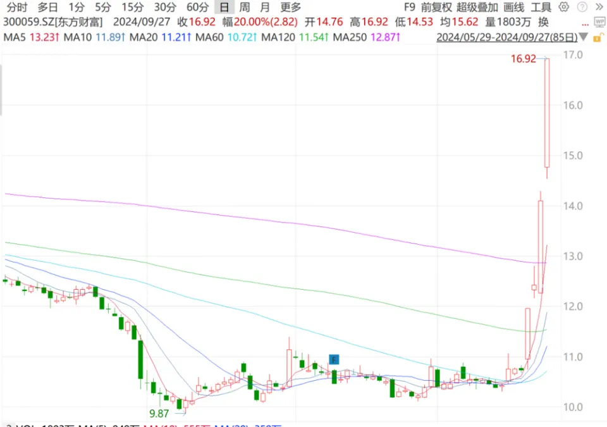Open the 工具 tools menu

[x=541, y=8]
